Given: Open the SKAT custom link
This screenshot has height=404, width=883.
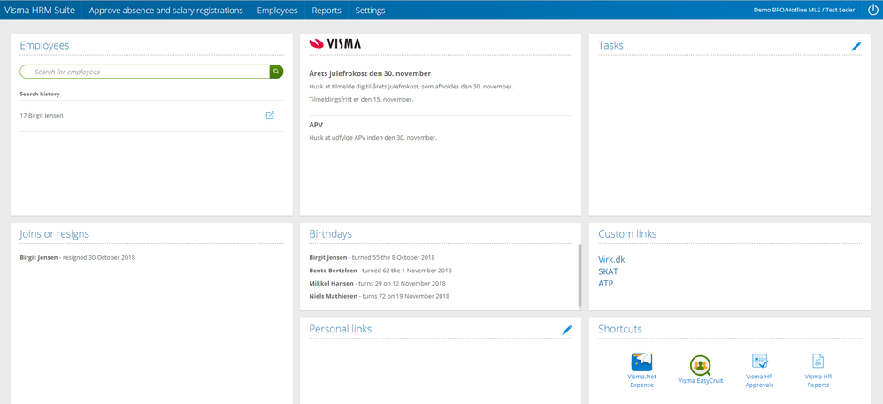Looking at the screenshot, I should coord(608,271).
